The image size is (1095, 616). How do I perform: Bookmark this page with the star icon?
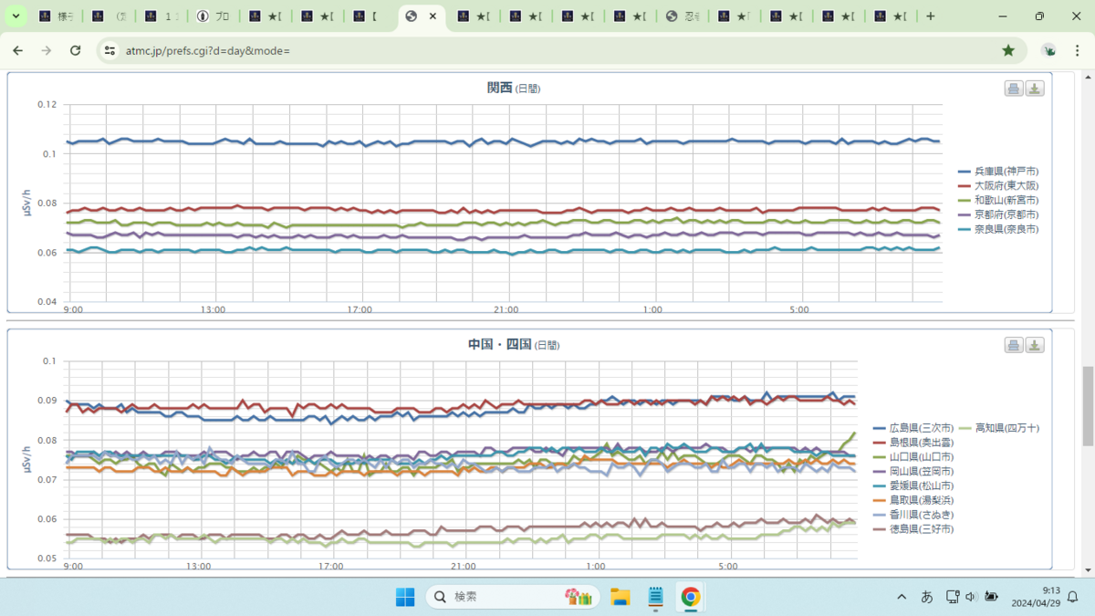(1008, 50)
